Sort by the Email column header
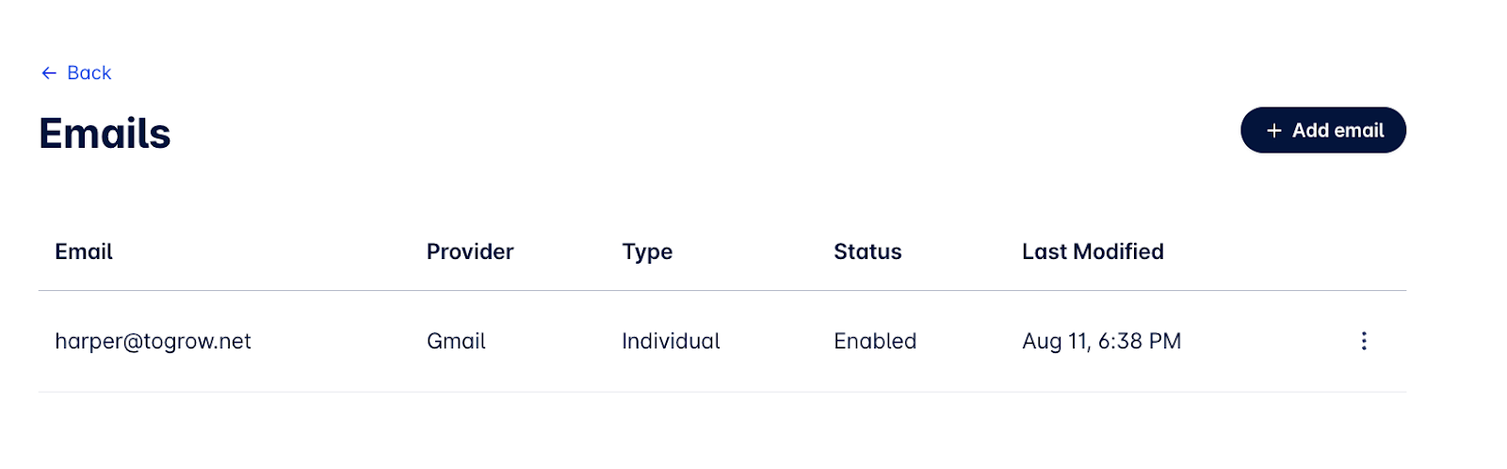Viewport: 1507px width, 469px height. tap(84, 251)
